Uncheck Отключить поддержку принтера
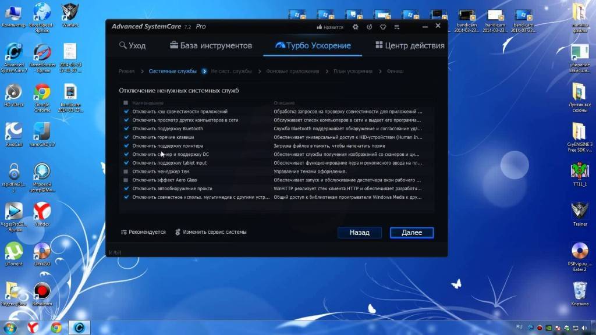Viewport: 596px width, 335px height. point(126,145)
